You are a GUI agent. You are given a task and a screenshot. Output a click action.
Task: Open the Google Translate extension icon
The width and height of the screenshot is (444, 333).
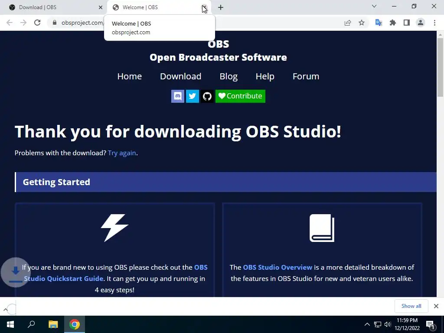(x=379, y=23)
